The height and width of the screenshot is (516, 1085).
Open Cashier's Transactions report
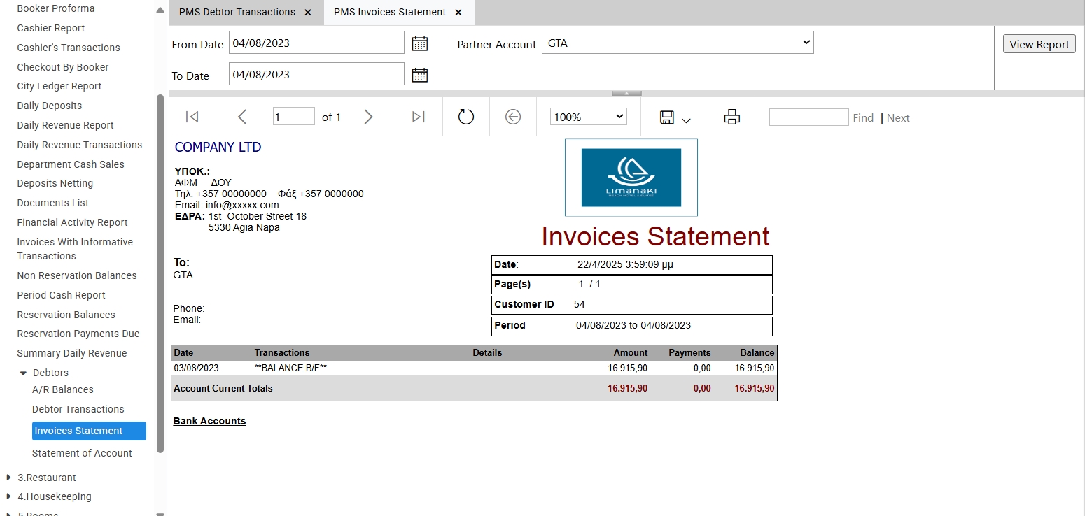[69, 48]
